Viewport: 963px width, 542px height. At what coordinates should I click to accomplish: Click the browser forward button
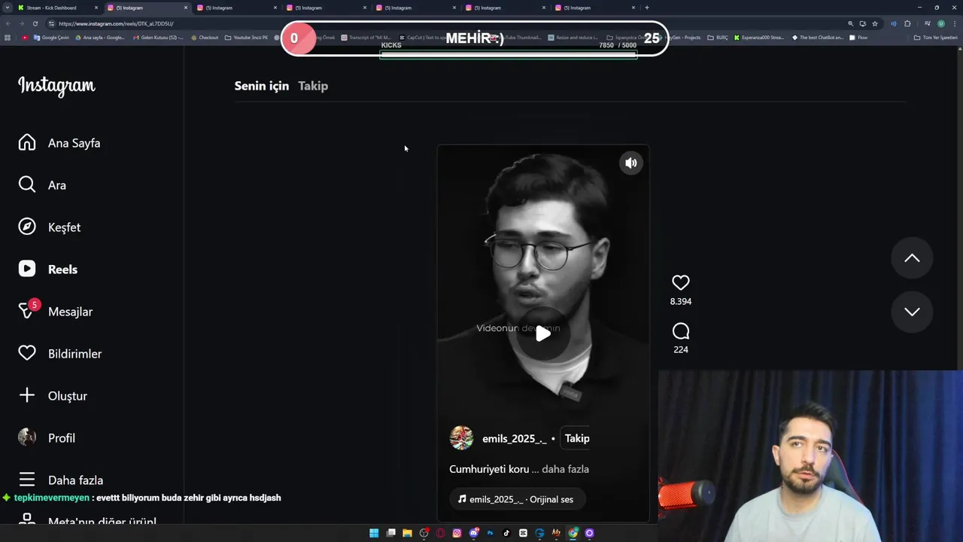tap(22, 23)
